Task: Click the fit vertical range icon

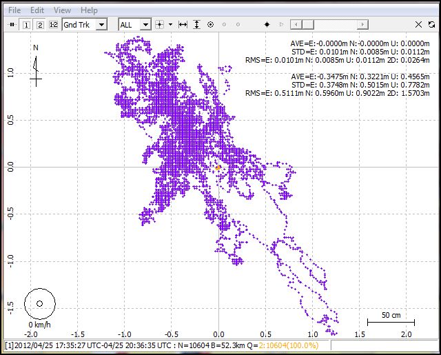Action: pos(196,24)
